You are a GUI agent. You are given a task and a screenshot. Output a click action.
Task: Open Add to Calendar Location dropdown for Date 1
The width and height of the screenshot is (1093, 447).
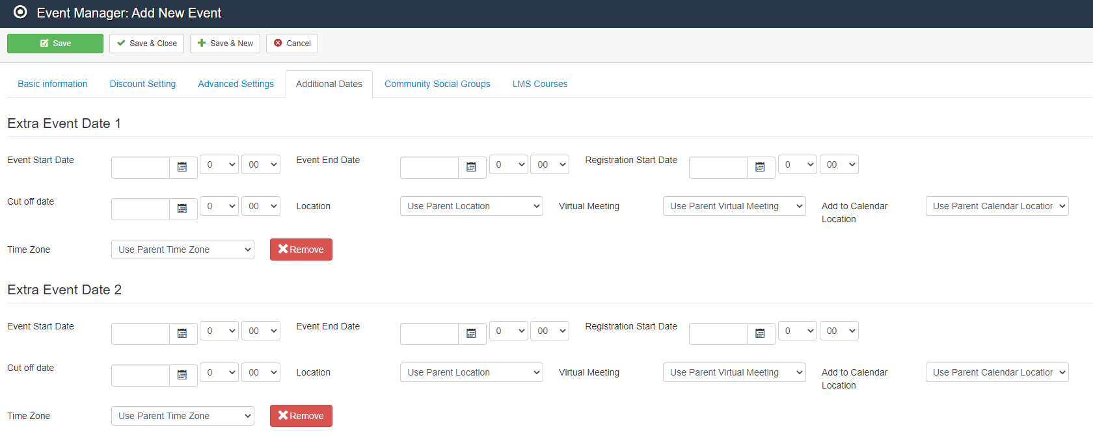pyautogui.click(x=997, y=206)
